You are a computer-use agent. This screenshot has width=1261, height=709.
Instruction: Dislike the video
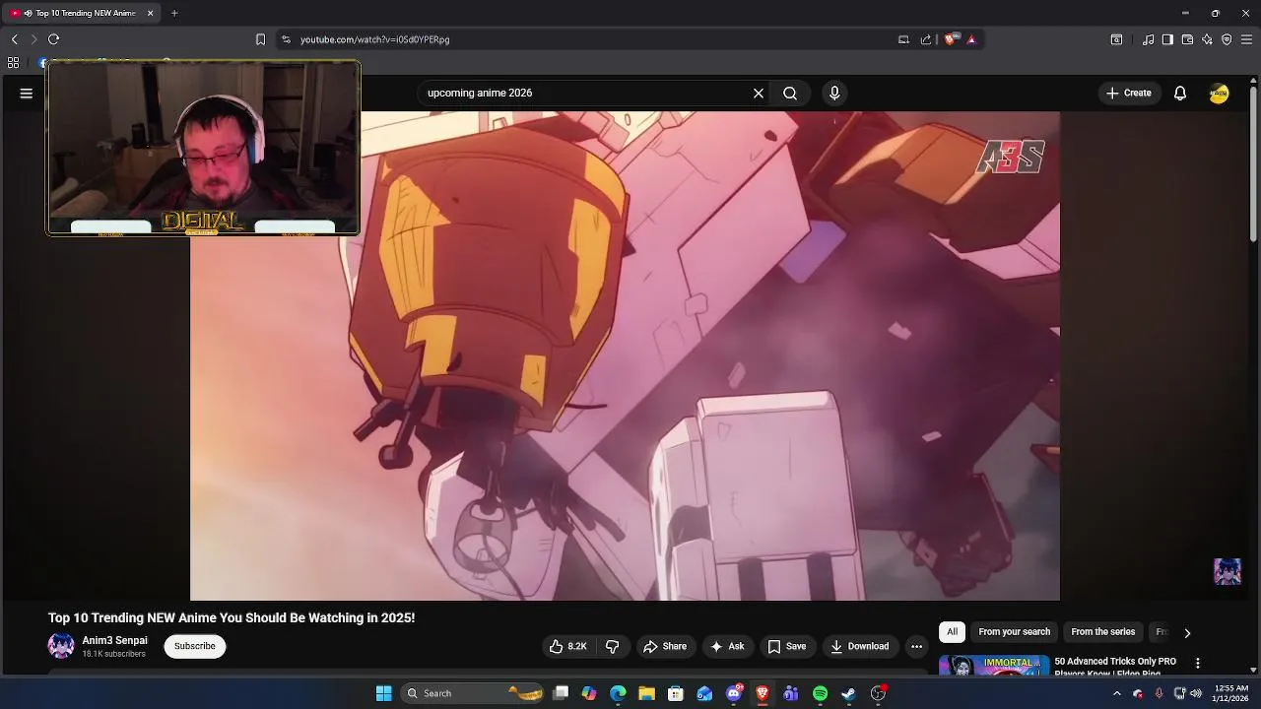pyautogui.click(x=612, y=646)
